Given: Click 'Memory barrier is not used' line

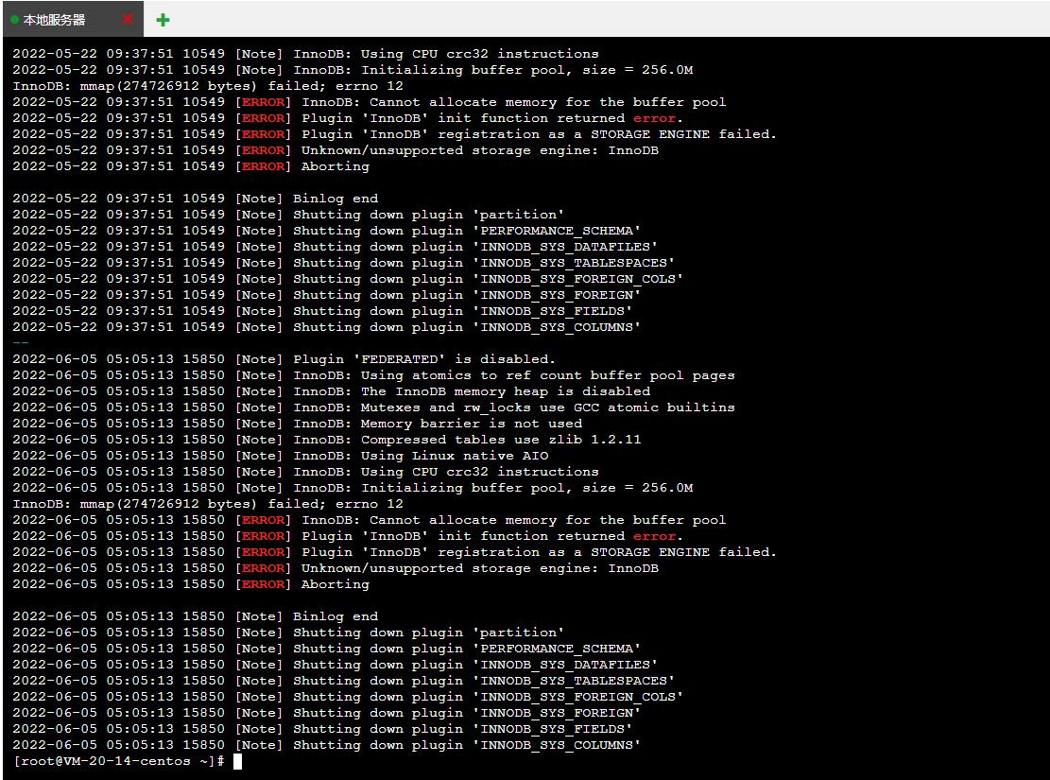Looking at the screenshot, I should coord(298,424).
